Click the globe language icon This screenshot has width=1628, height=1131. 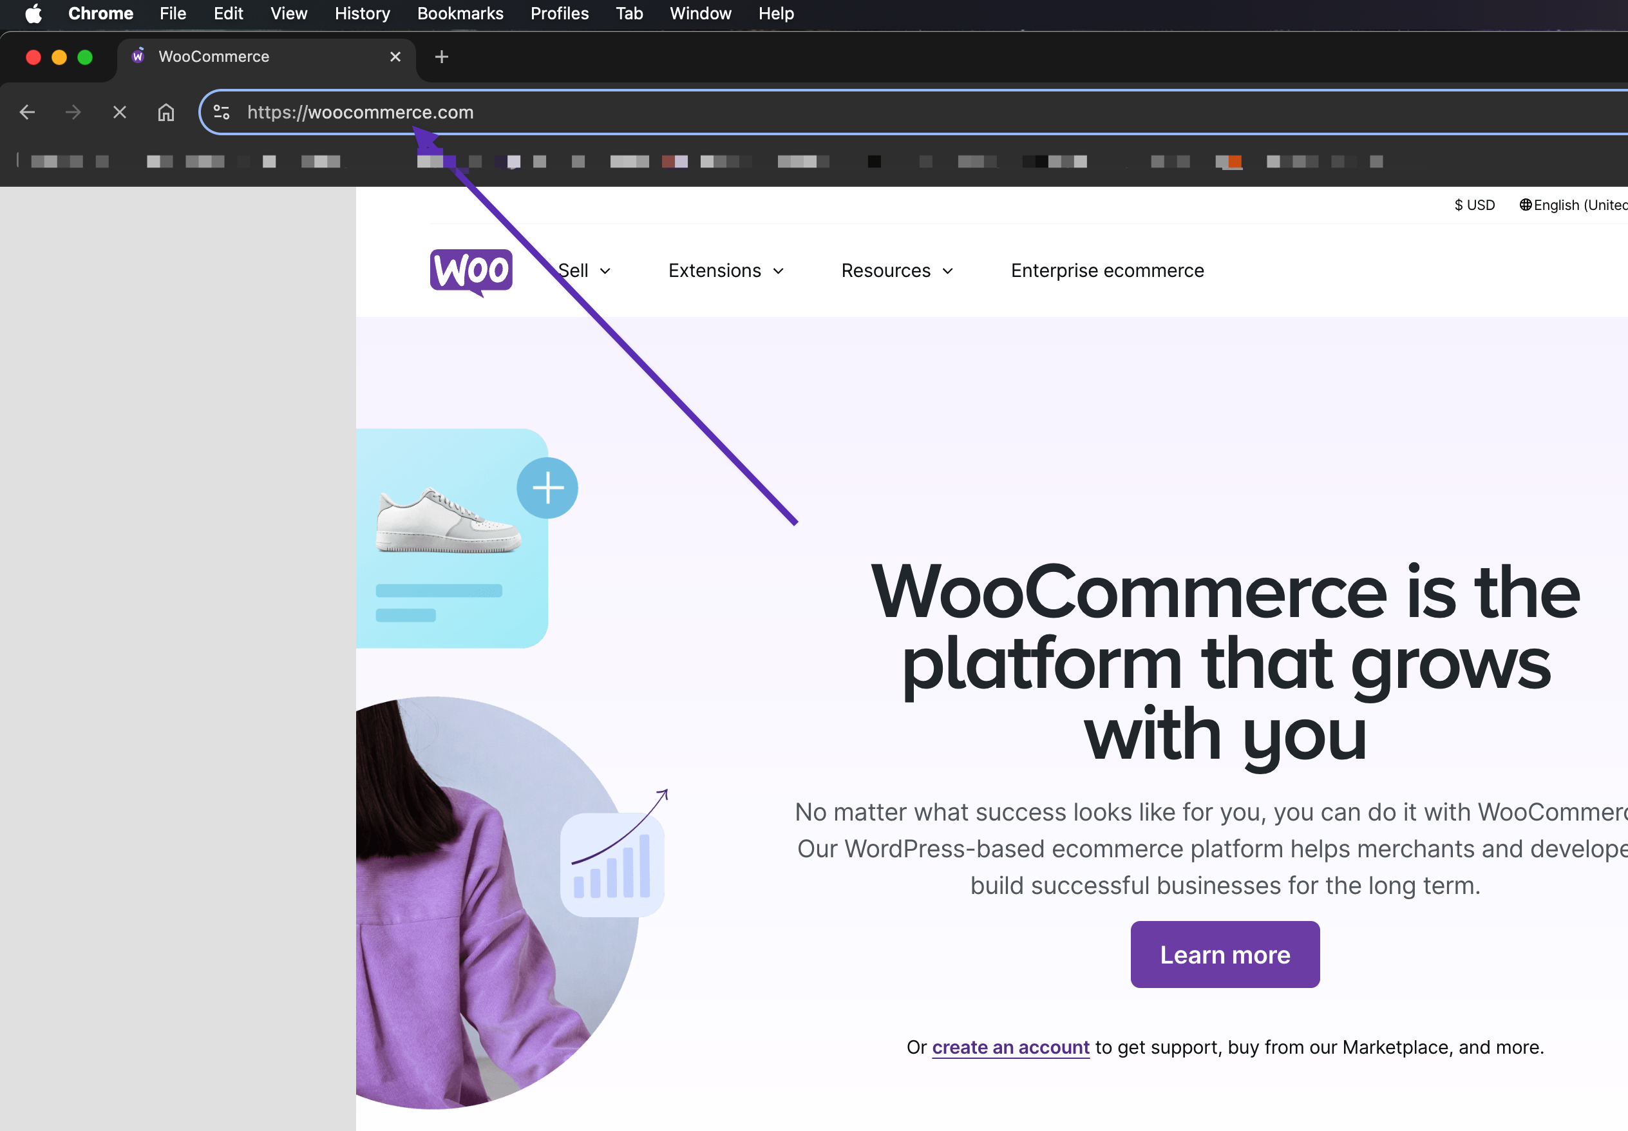[x=1527, y=205]
